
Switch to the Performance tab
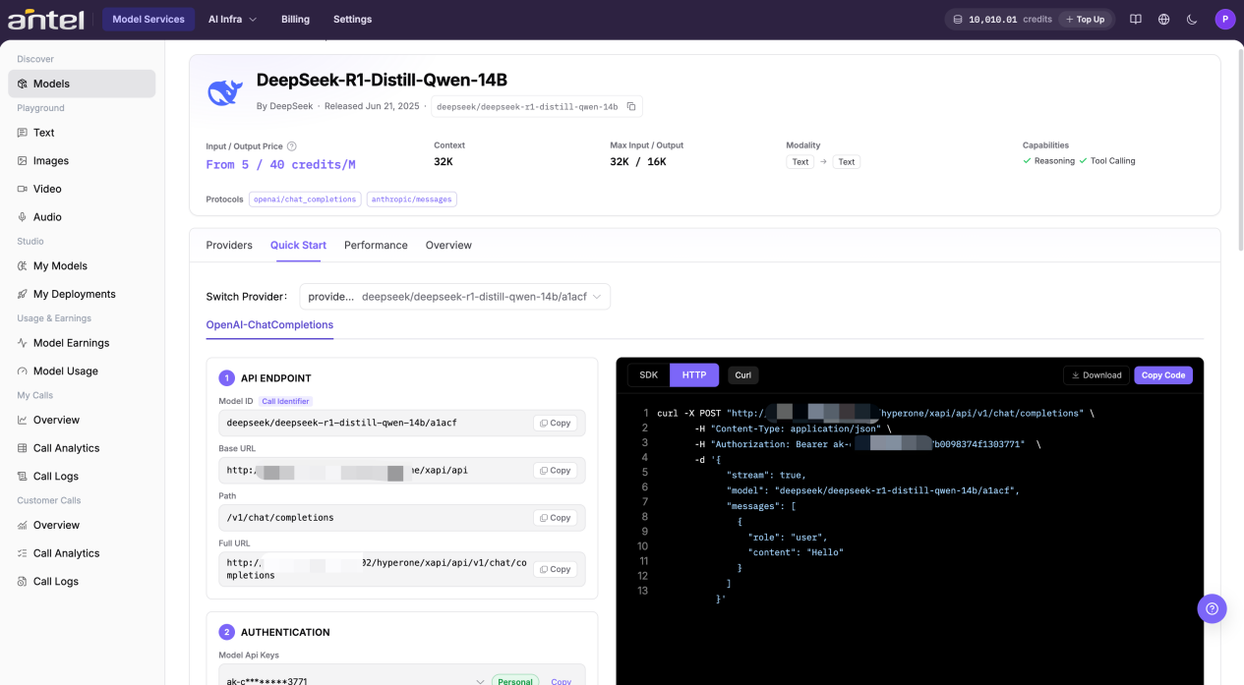pos(376,245)
